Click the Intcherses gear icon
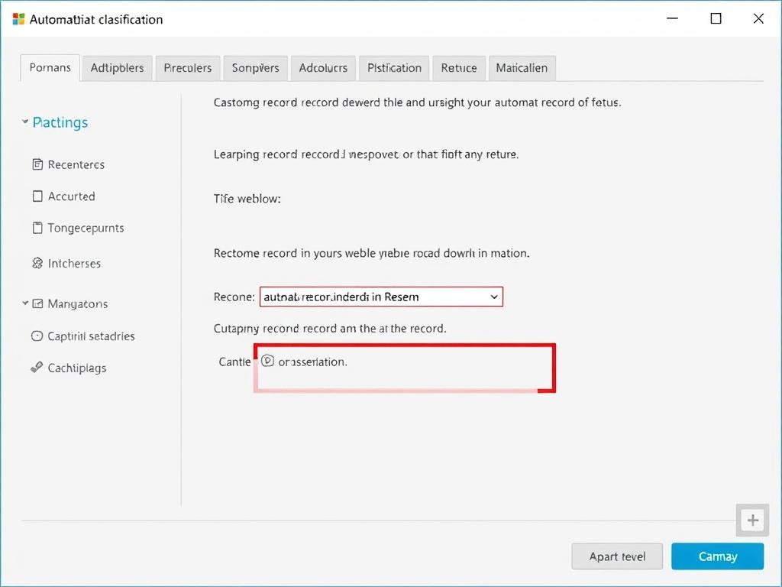The image size is (782, 587). pyautogui.click(x=37, y=263)
